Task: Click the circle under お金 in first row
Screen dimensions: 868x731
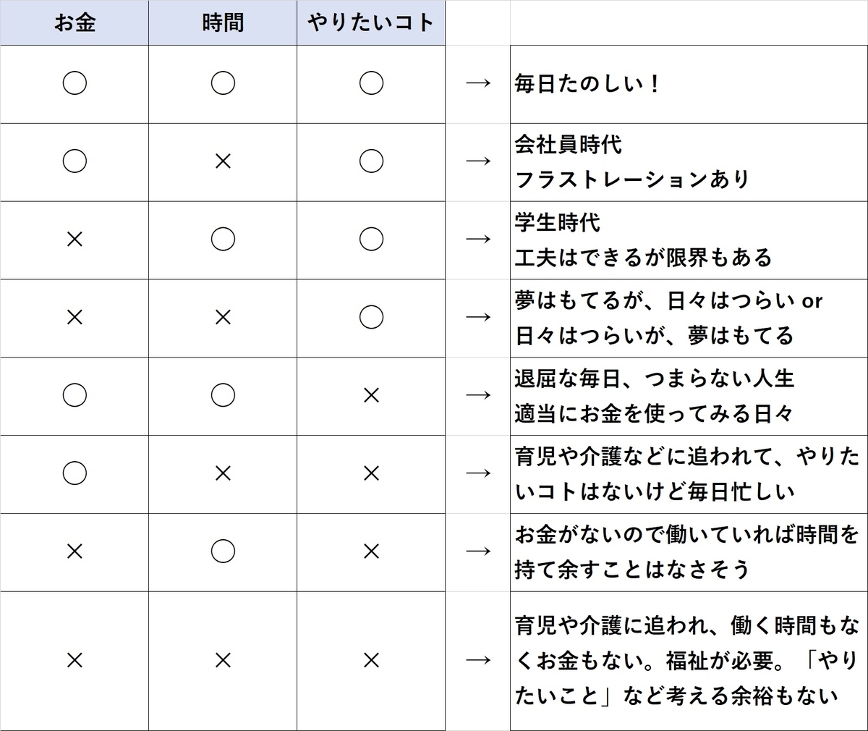Action: coord(75,83)
